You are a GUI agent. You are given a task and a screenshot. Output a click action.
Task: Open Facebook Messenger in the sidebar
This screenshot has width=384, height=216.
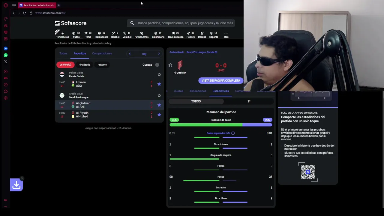coord(5,48)
